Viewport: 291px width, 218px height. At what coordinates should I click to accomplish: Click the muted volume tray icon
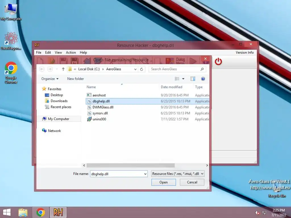coord(257,213)
